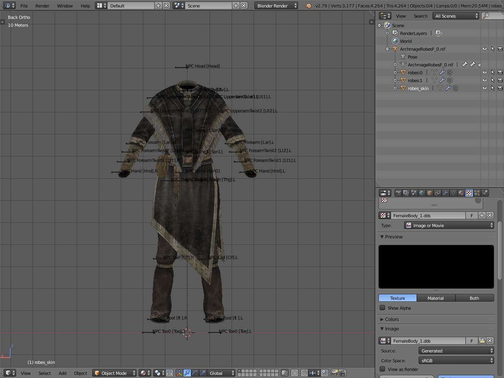Click the proportional editing circle icon
The height and width of the screenshot is (378, 504).
click(294, 373)
